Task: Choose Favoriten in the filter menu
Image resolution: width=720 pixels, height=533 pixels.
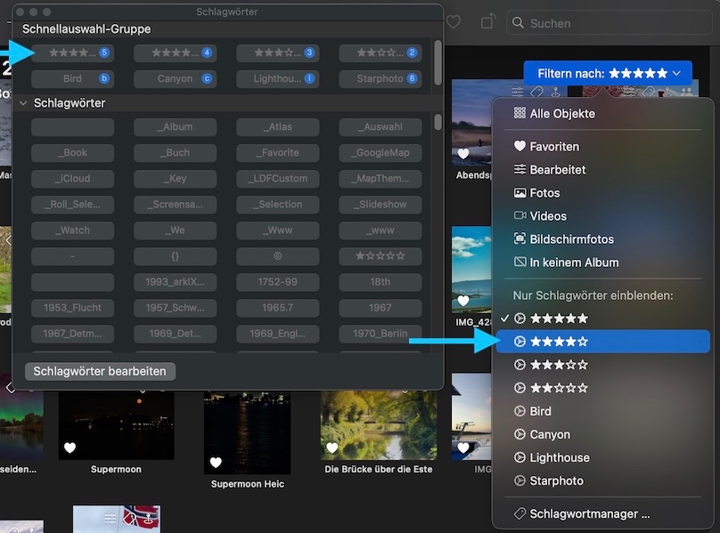Action: (554, 146)
